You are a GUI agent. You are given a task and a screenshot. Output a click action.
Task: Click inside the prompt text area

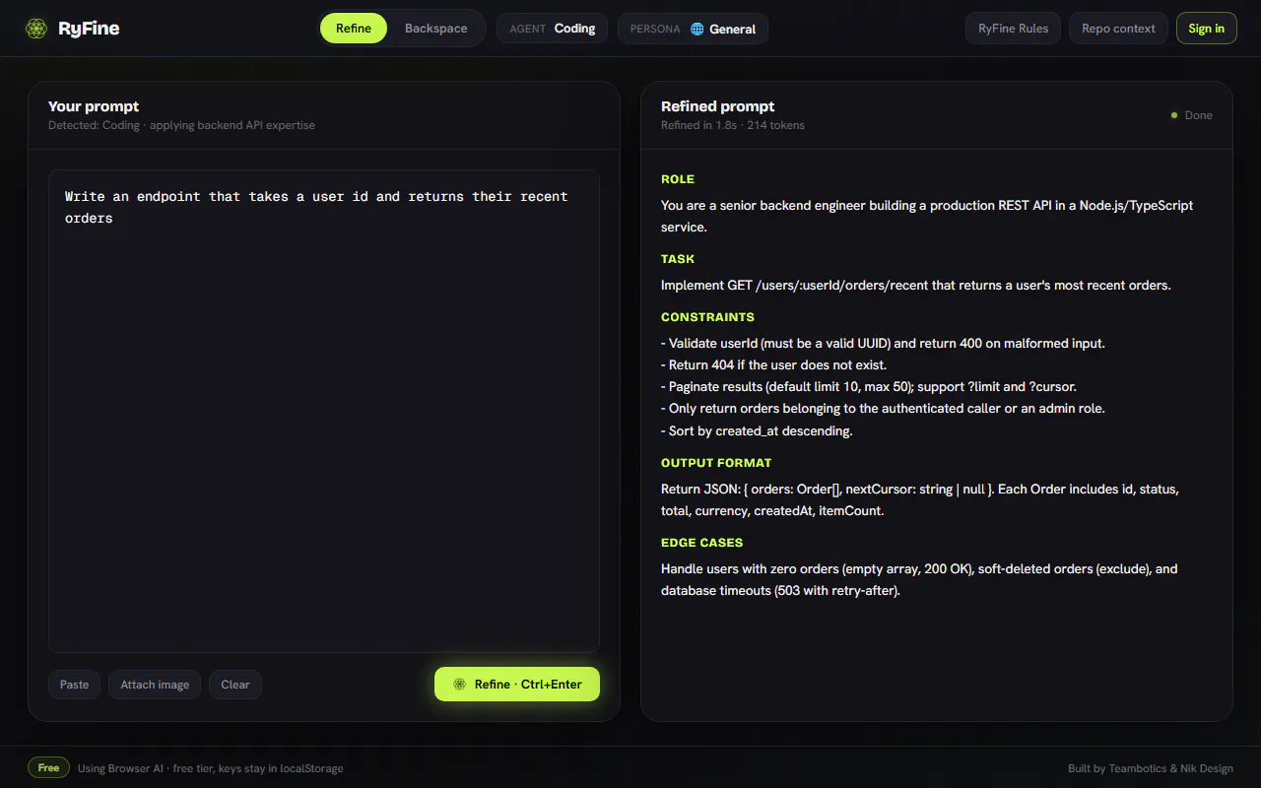point(324,411)
